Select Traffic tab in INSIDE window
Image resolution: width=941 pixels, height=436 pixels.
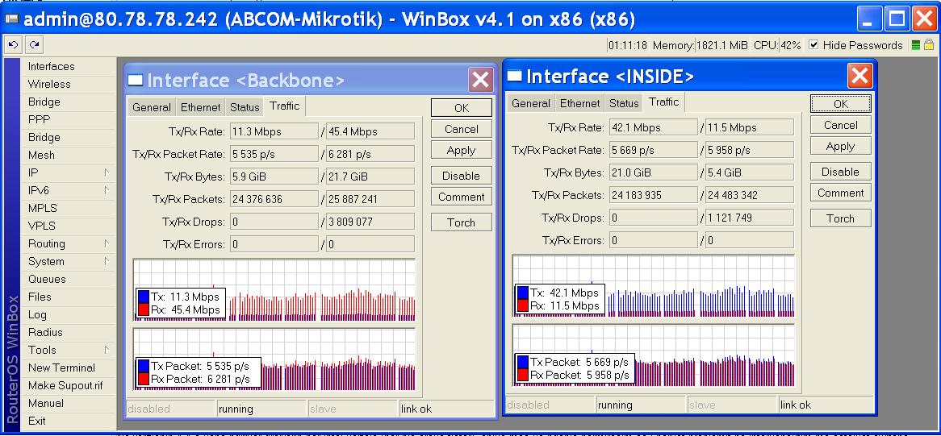tap(663, 102)
